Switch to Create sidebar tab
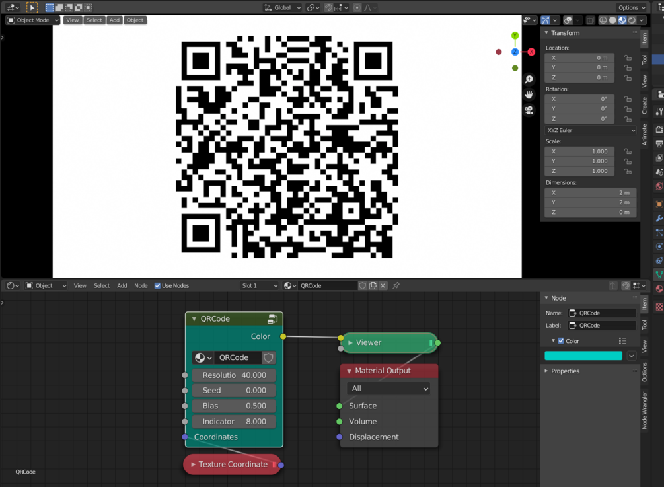The width and height of the screenshot is (664, 487). (x=645, y=106)
